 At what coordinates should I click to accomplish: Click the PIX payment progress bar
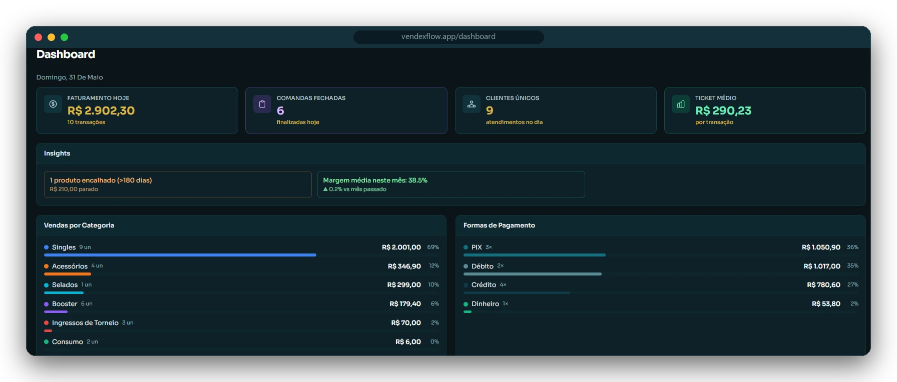[535, 255]
